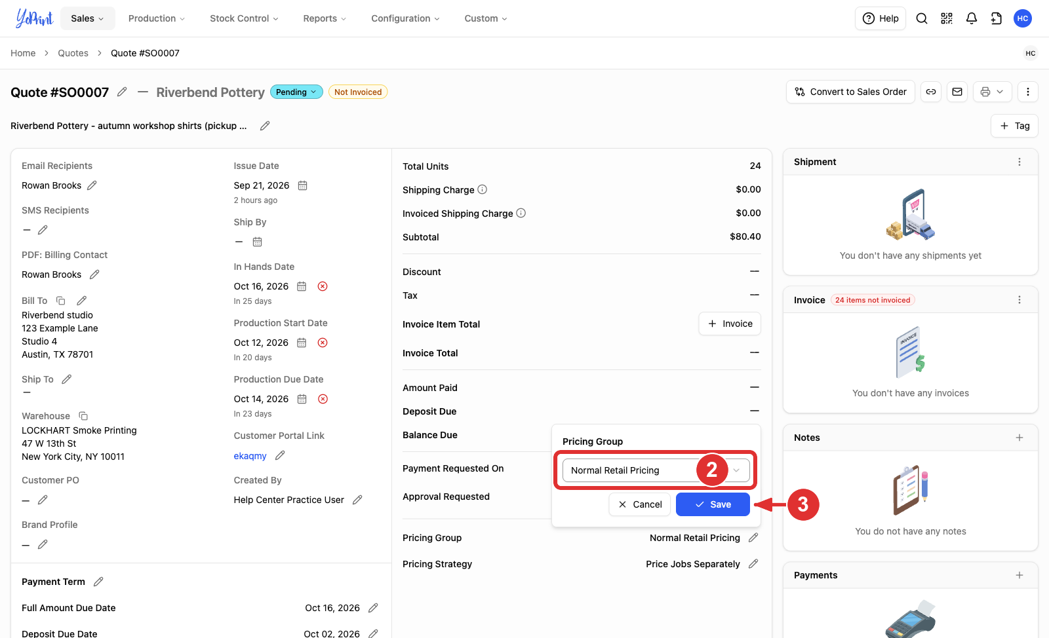Save the pricing group change
1049x638 pixels.
click(713, 504)
